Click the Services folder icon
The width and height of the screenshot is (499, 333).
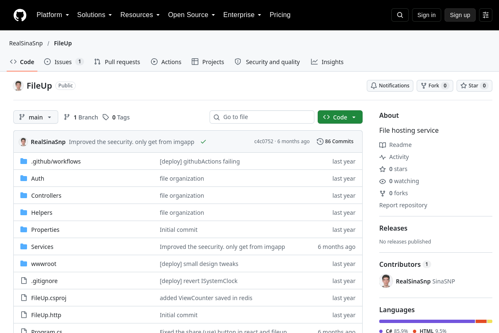point(24,246)
